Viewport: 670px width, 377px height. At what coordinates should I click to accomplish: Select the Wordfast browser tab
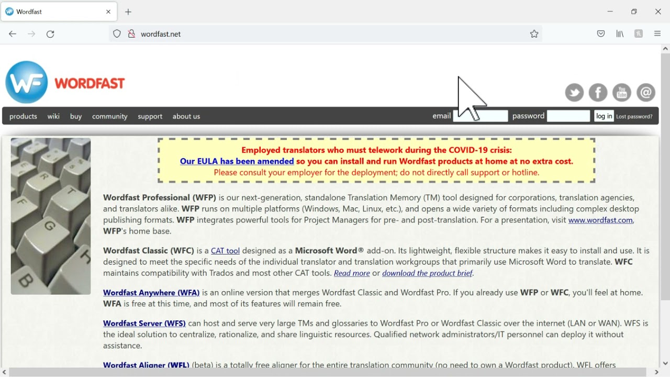59,12
